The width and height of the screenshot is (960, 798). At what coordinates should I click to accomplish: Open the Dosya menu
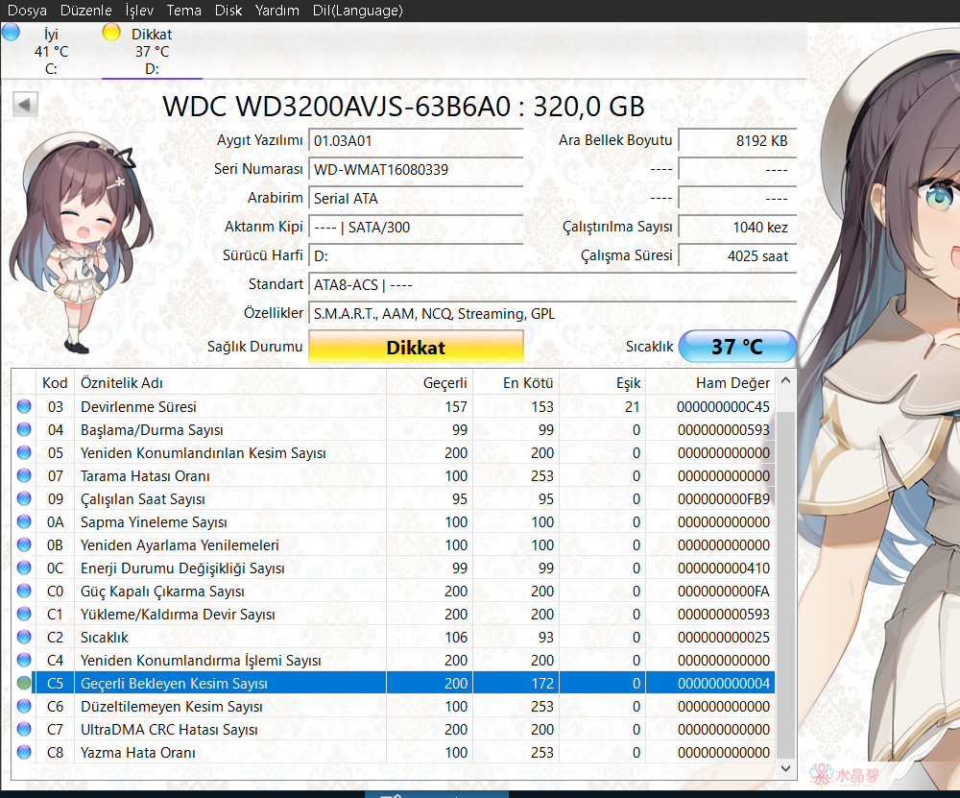(x=27, y=11)
